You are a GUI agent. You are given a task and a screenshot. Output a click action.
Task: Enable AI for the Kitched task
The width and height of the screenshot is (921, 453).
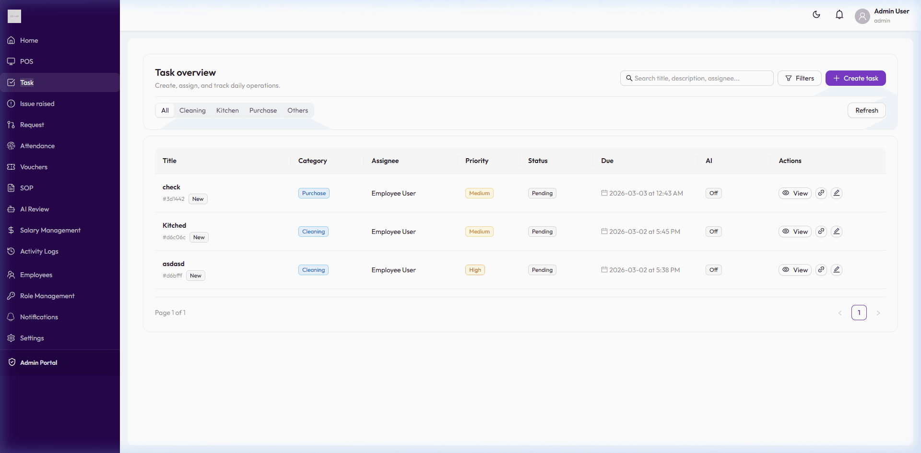[713, 231]
